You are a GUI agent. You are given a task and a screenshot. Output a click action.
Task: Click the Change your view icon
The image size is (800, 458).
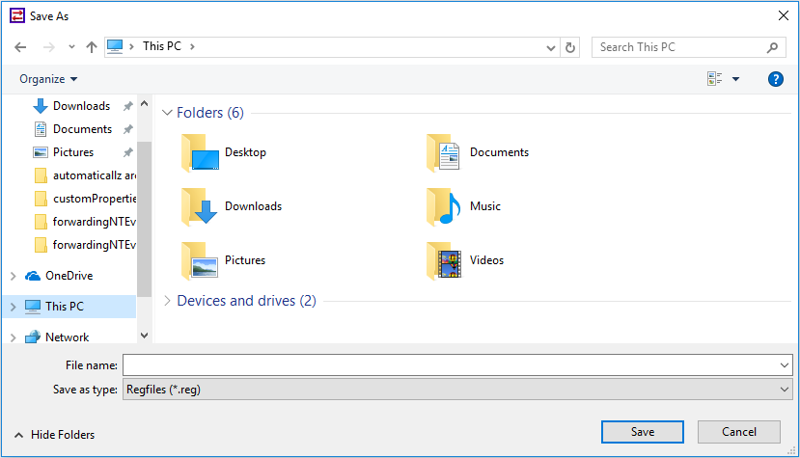point(715,79)
